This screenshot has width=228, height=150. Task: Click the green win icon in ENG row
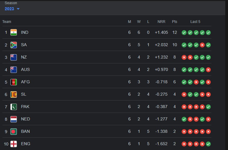[208, 144]
